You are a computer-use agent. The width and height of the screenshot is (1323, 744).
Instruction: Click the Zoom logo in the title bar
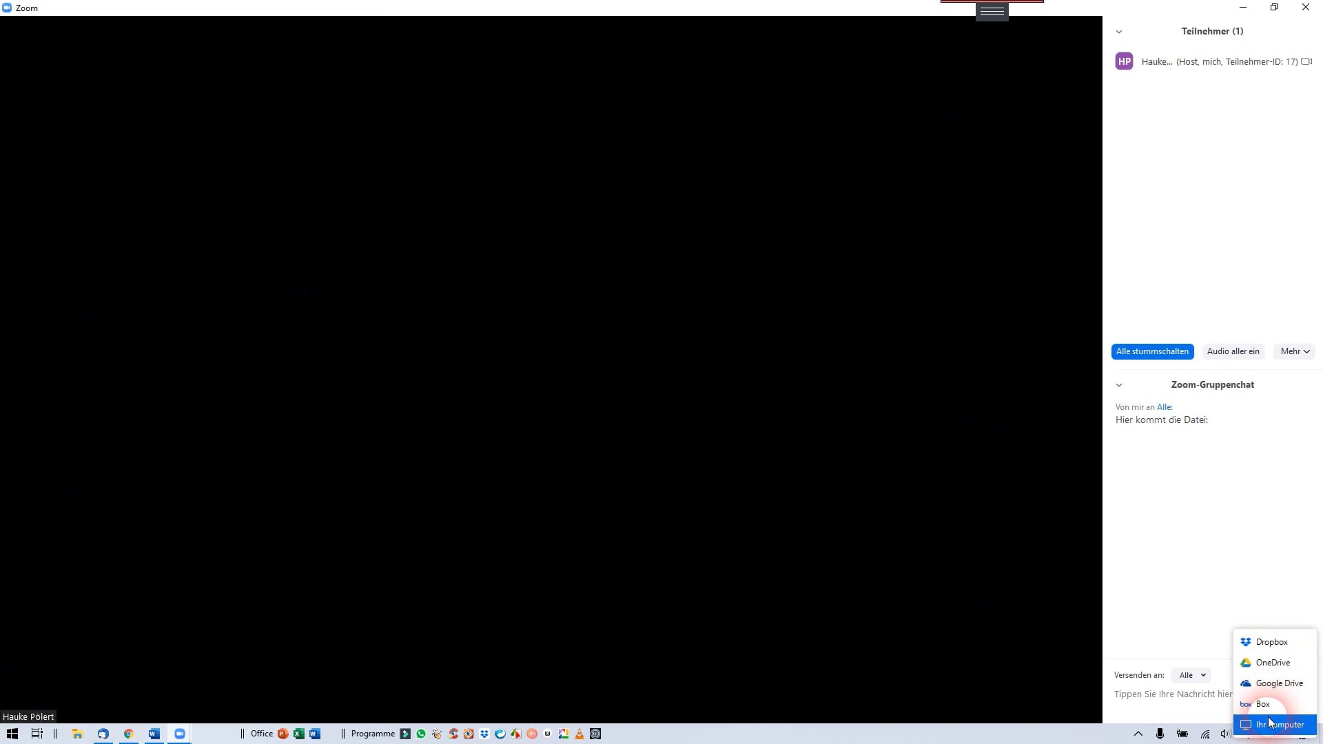point(7,8)
